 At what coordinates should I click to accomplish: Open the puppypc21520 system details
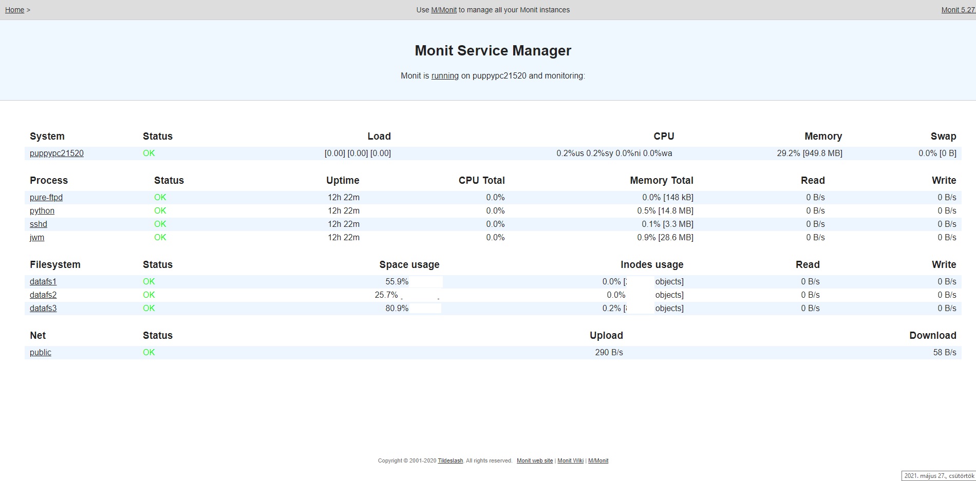(x=57, y=153)
